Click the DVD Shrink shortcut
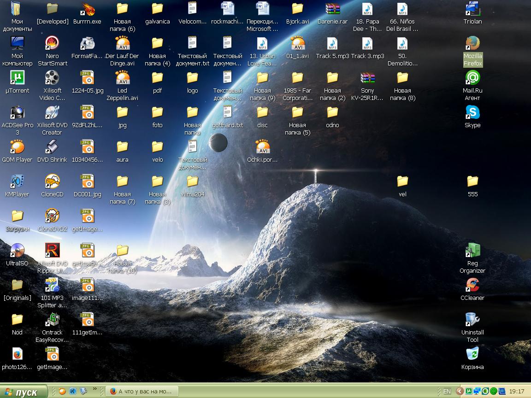The image size is (531, 398). [x=52, y=147]
